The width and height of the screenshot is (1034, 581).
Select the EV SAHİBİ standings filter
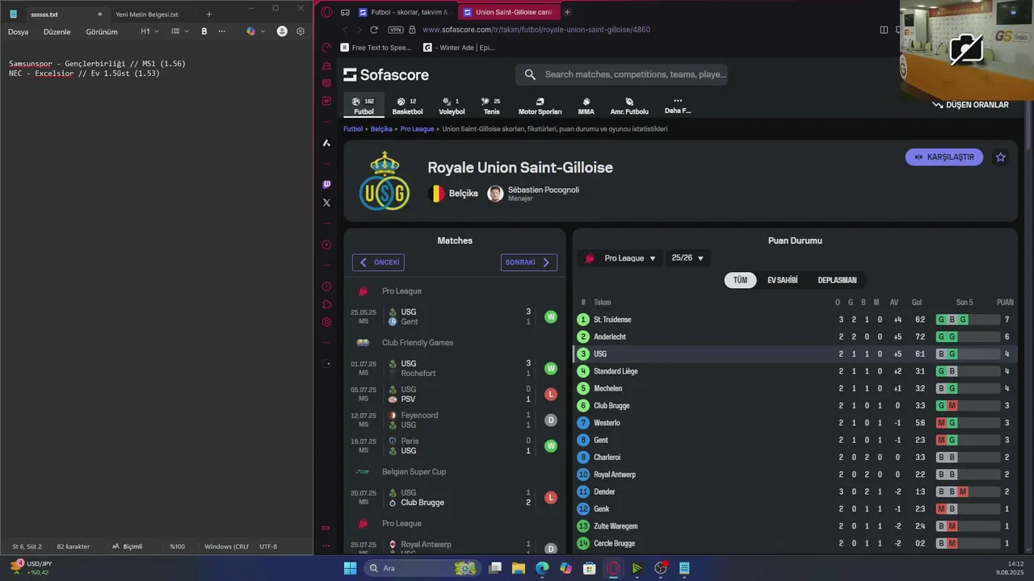782,280
